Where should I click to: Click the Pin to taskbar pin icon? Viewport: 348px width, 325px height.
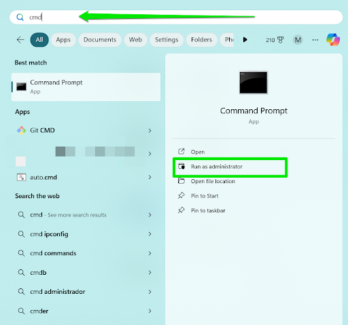tap(181, 210)
